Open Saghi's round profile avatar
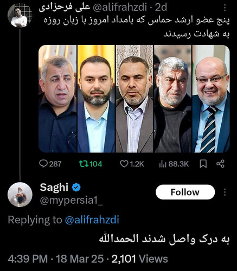The image size is (237, 271). click(x=20, y=195)
